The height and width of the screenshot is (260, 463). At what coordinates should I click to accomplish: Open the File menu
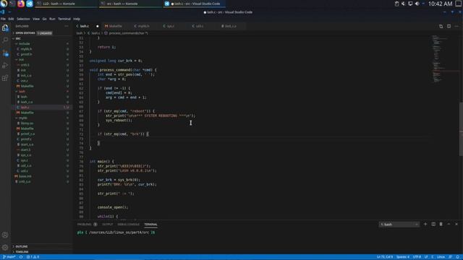[x=3, y=19]
